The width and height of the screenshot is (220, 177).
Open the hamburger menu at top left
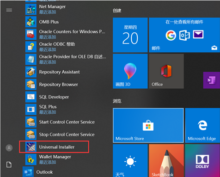click(9, 10)
